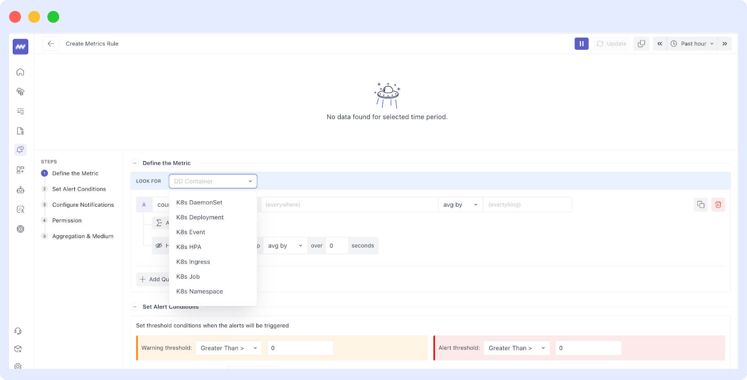
Task: Click the Update button in the header
Action: 611,44
